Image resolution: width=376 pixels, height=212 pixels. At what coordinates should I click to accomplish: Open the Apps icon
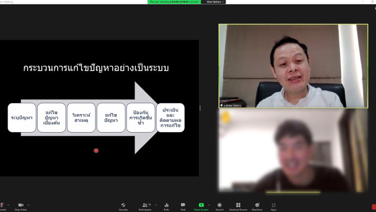tap(274, 205)
